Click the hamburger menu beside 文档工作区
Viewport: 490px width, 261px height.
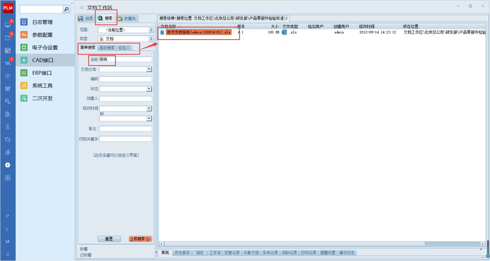coord(82,8)
